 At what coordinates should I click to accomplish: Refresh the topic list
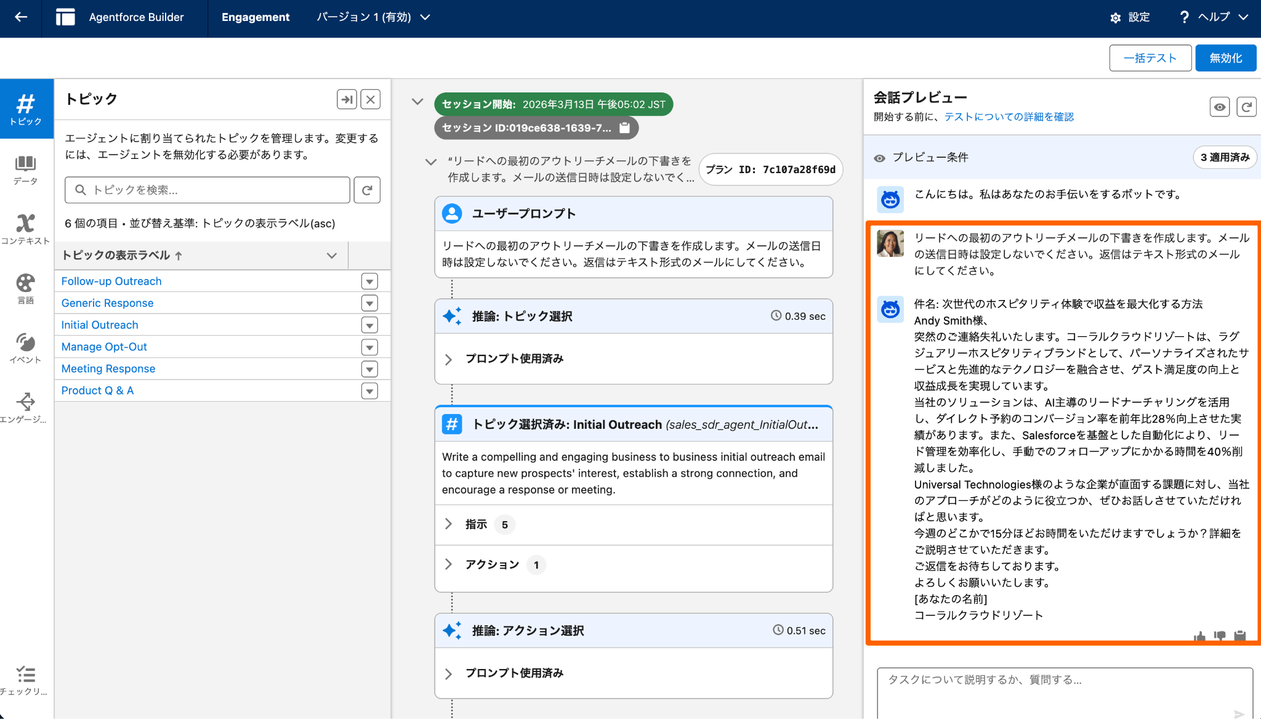(367, 190)
